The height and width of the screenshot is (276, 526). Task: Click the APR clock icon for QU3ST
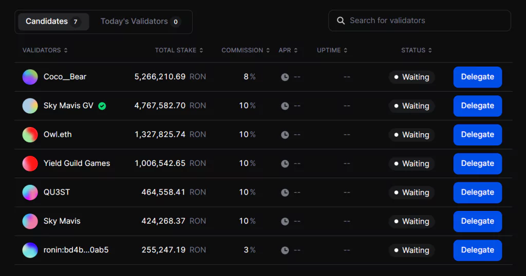click(x=285, y=193)
